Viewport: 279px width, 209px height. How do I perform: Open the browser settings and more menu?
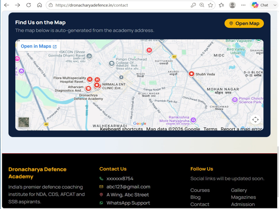[243, 5]
